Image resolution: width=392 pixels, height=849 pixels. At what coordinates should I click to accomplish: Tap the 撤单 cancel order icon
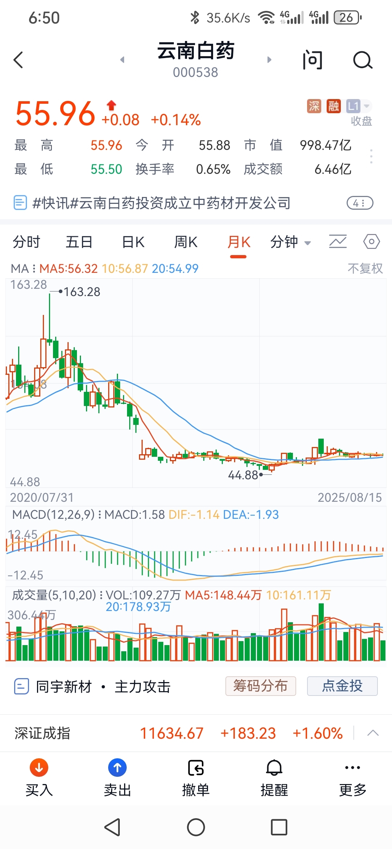pyautogui.click(x=196, y=767)
